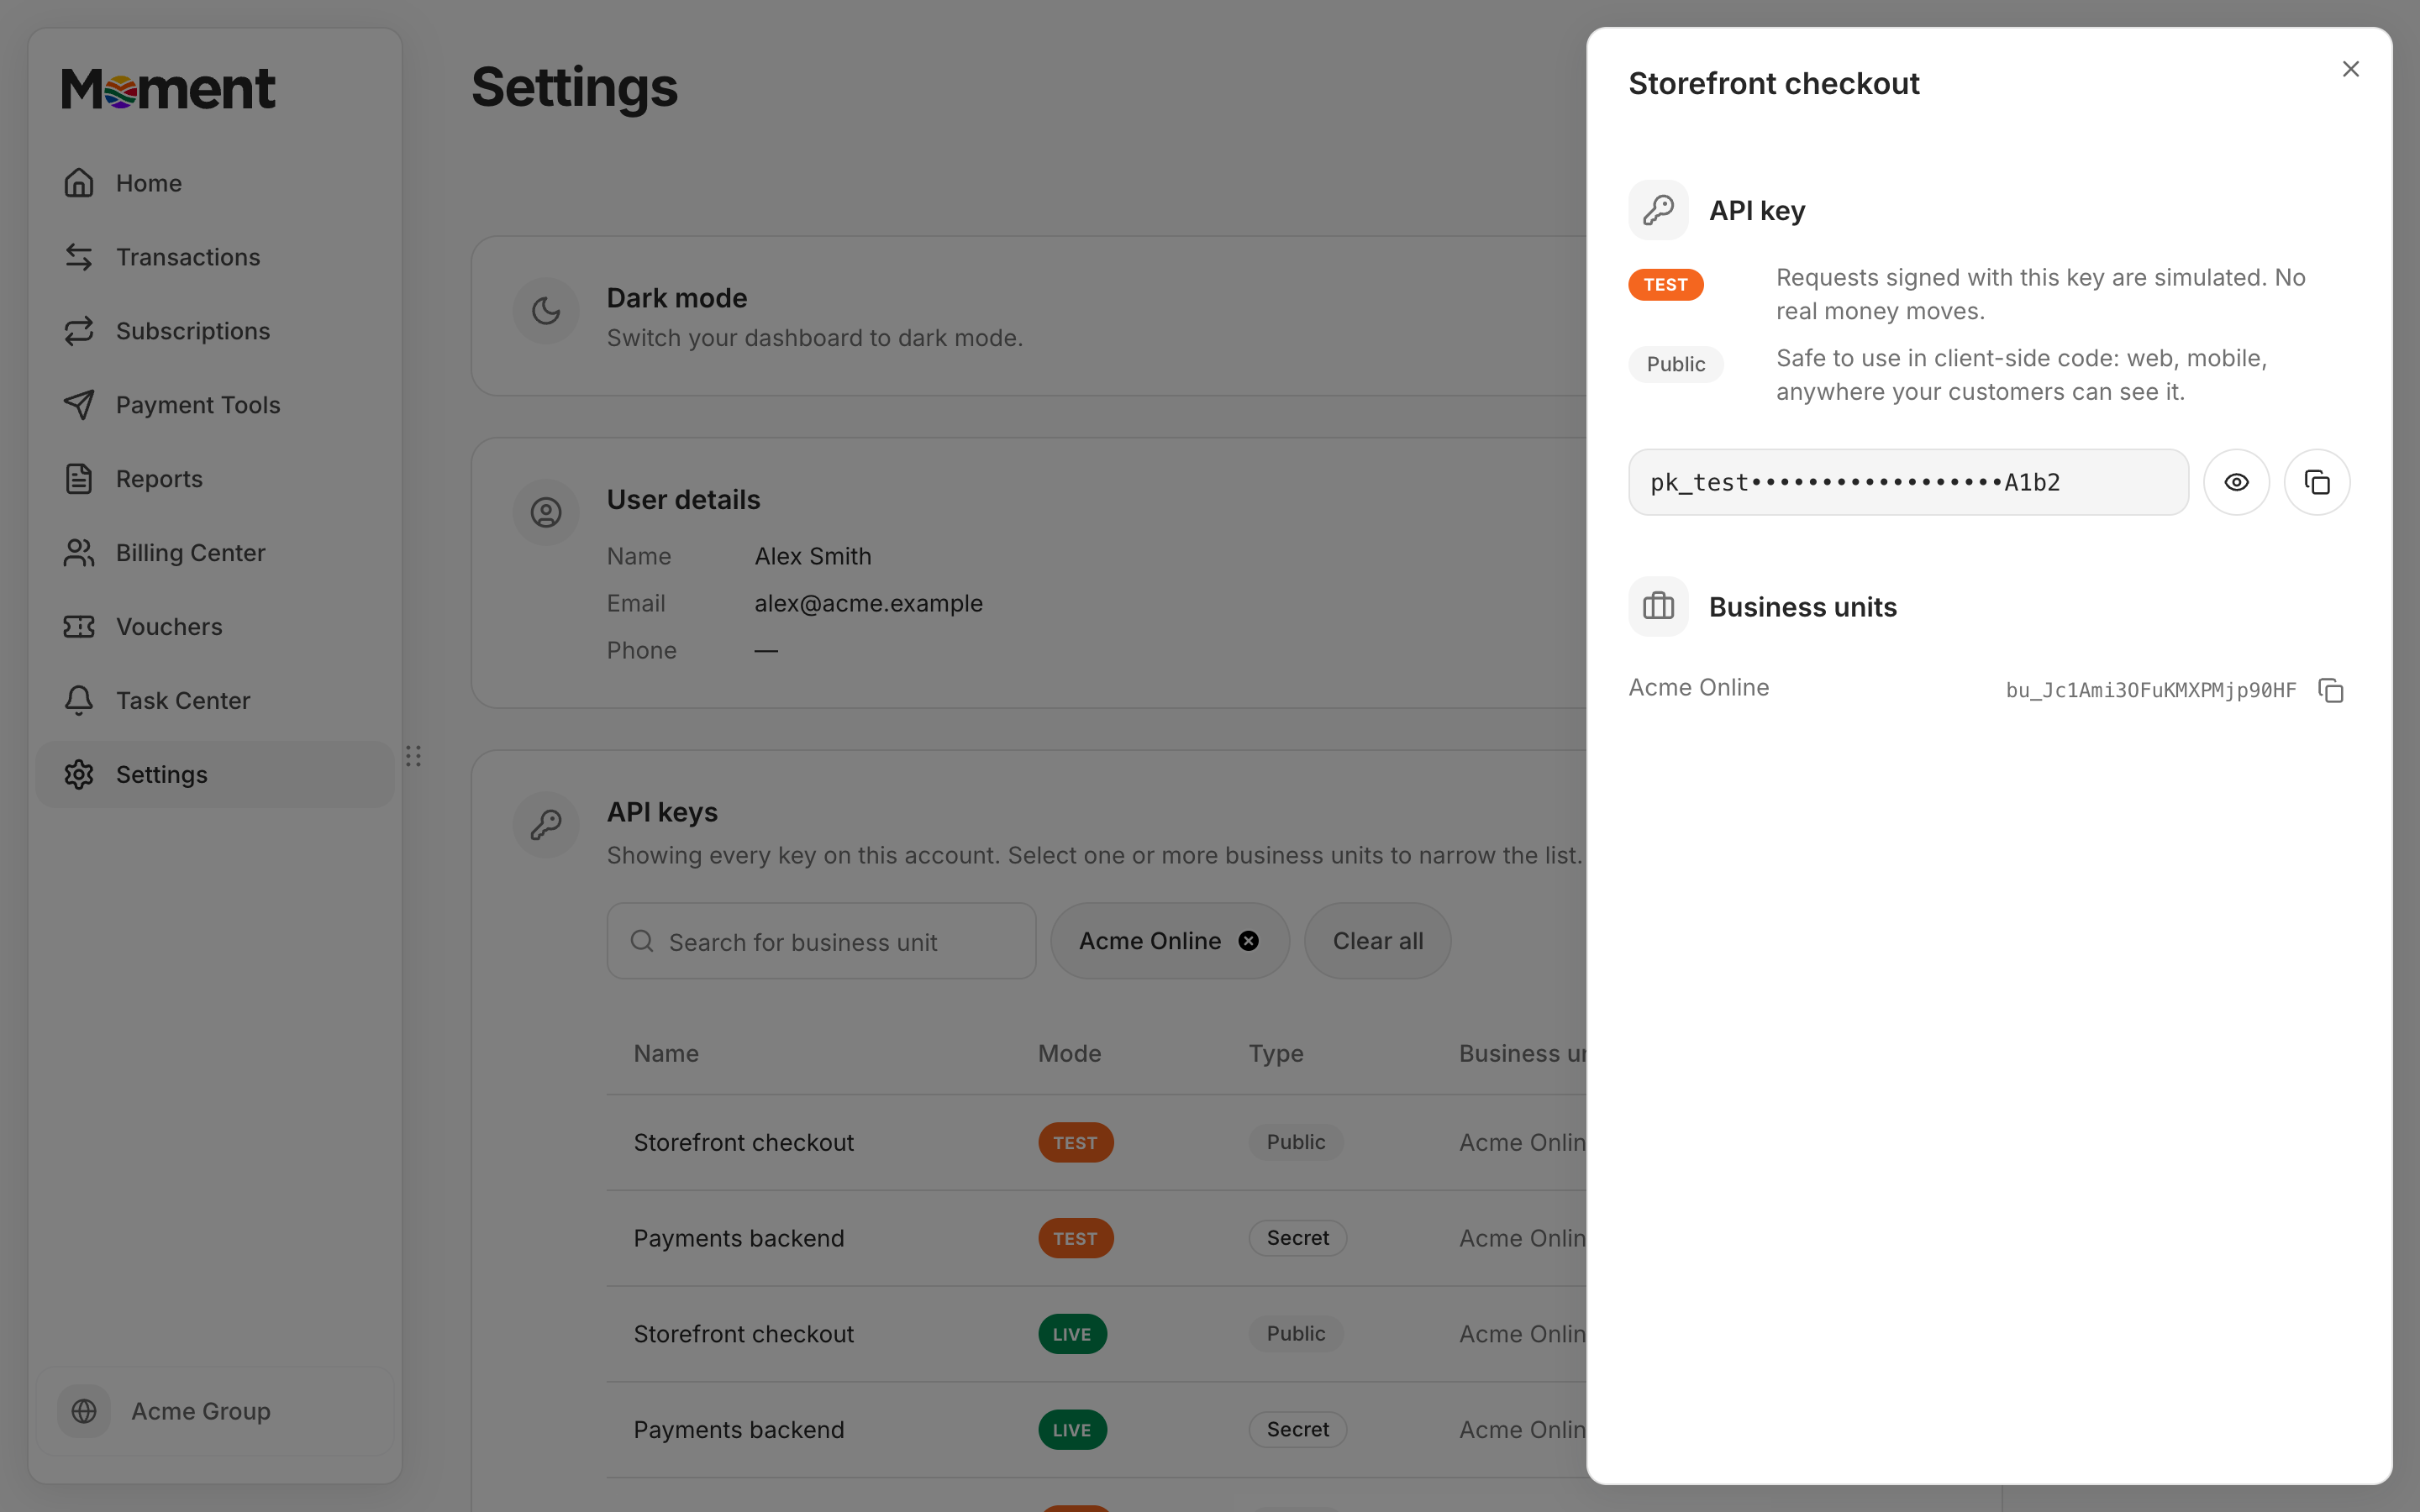Close the Storefront checkout panel

point(2350,69)
